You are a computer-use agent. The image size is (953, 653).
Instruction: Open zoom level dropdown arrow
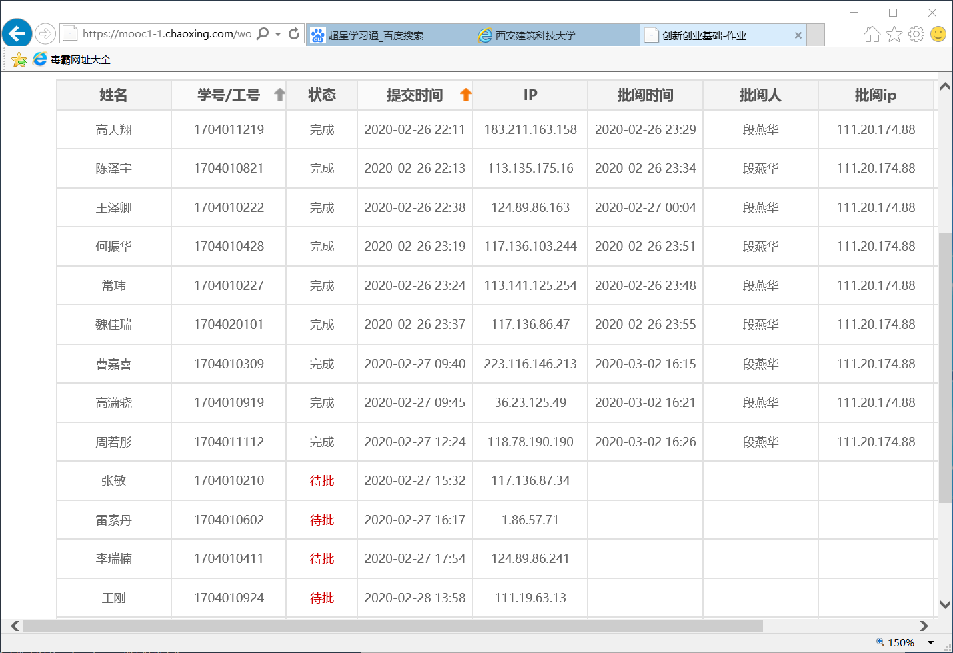930,643
